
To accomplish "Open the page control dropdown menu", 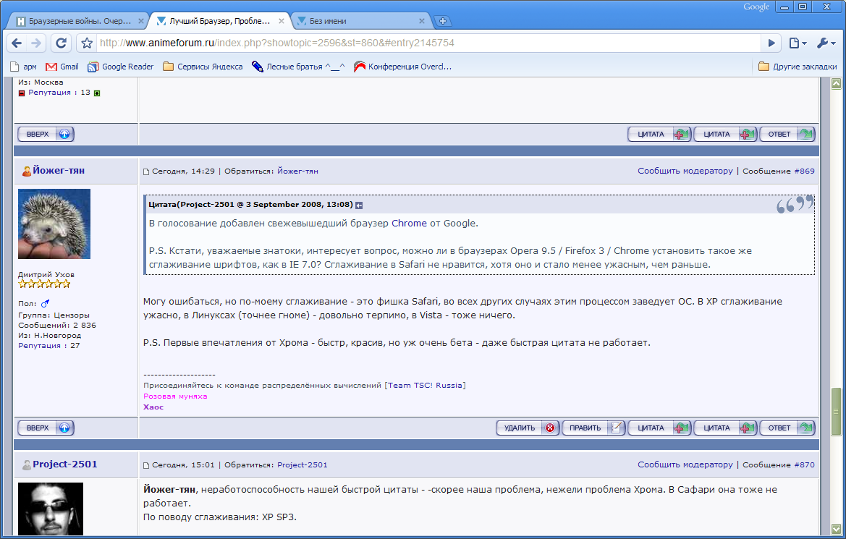I will point(798,43).
